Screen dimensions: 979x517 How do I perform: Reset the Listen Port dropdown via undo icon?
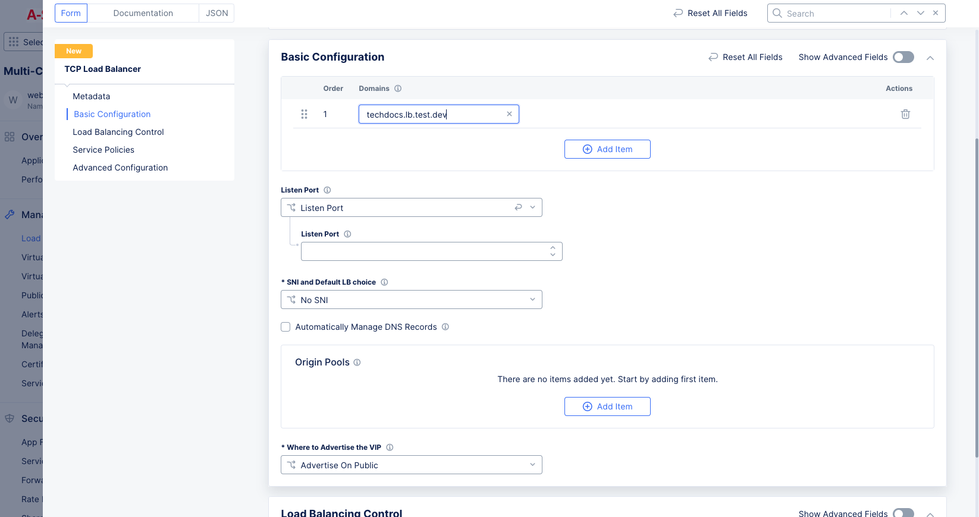point(518,207)
